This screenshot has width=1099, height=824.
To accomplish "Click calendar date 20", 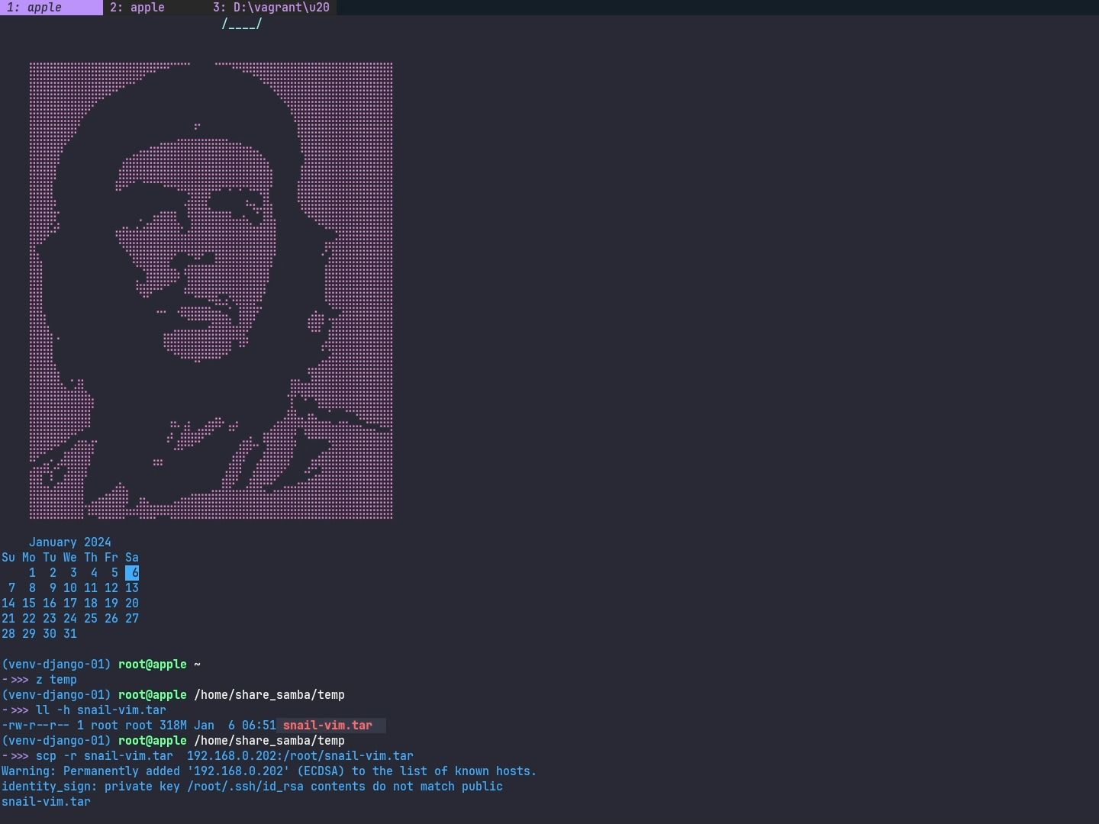I will (132, 604).
